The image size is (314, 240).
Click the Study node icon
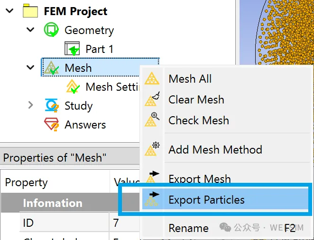tap(51, 106)
